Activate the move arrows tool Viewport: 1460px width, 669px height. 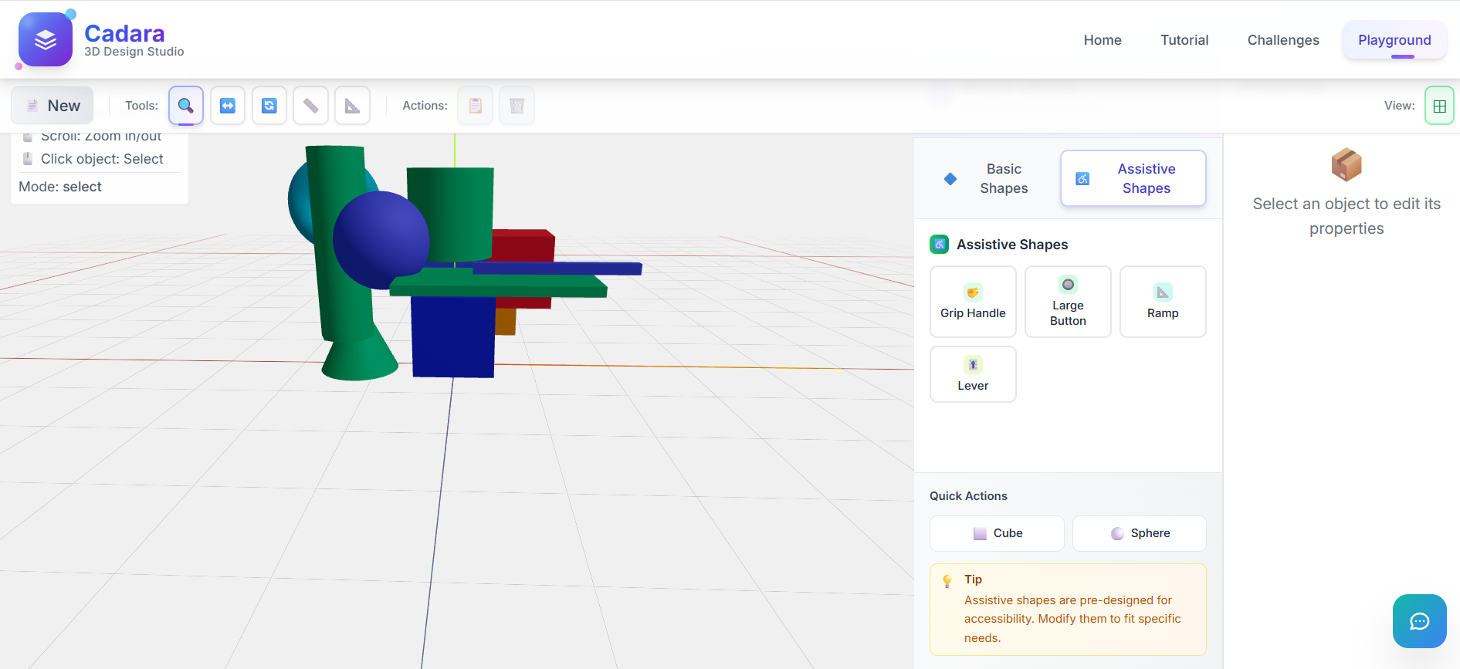click(228, 106)
